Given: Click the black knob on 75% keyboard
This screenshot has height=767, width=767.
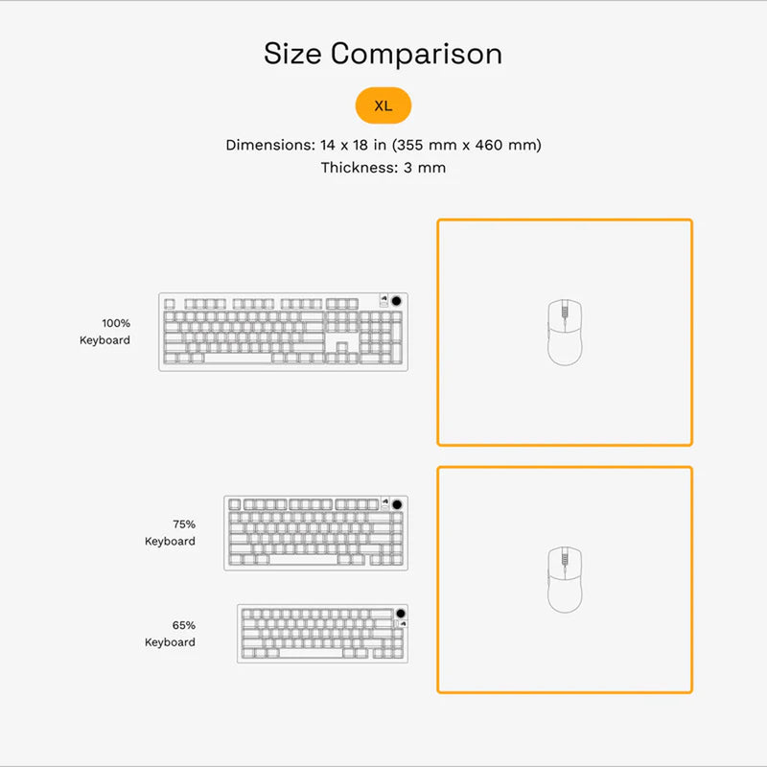Looking at the screenshot, I should click(x=397, y=504).
